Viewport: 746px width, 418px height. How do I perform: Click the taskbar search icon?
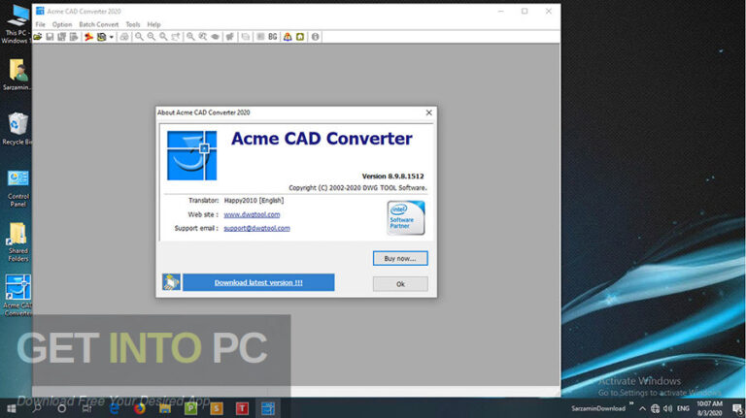[37, 408]
